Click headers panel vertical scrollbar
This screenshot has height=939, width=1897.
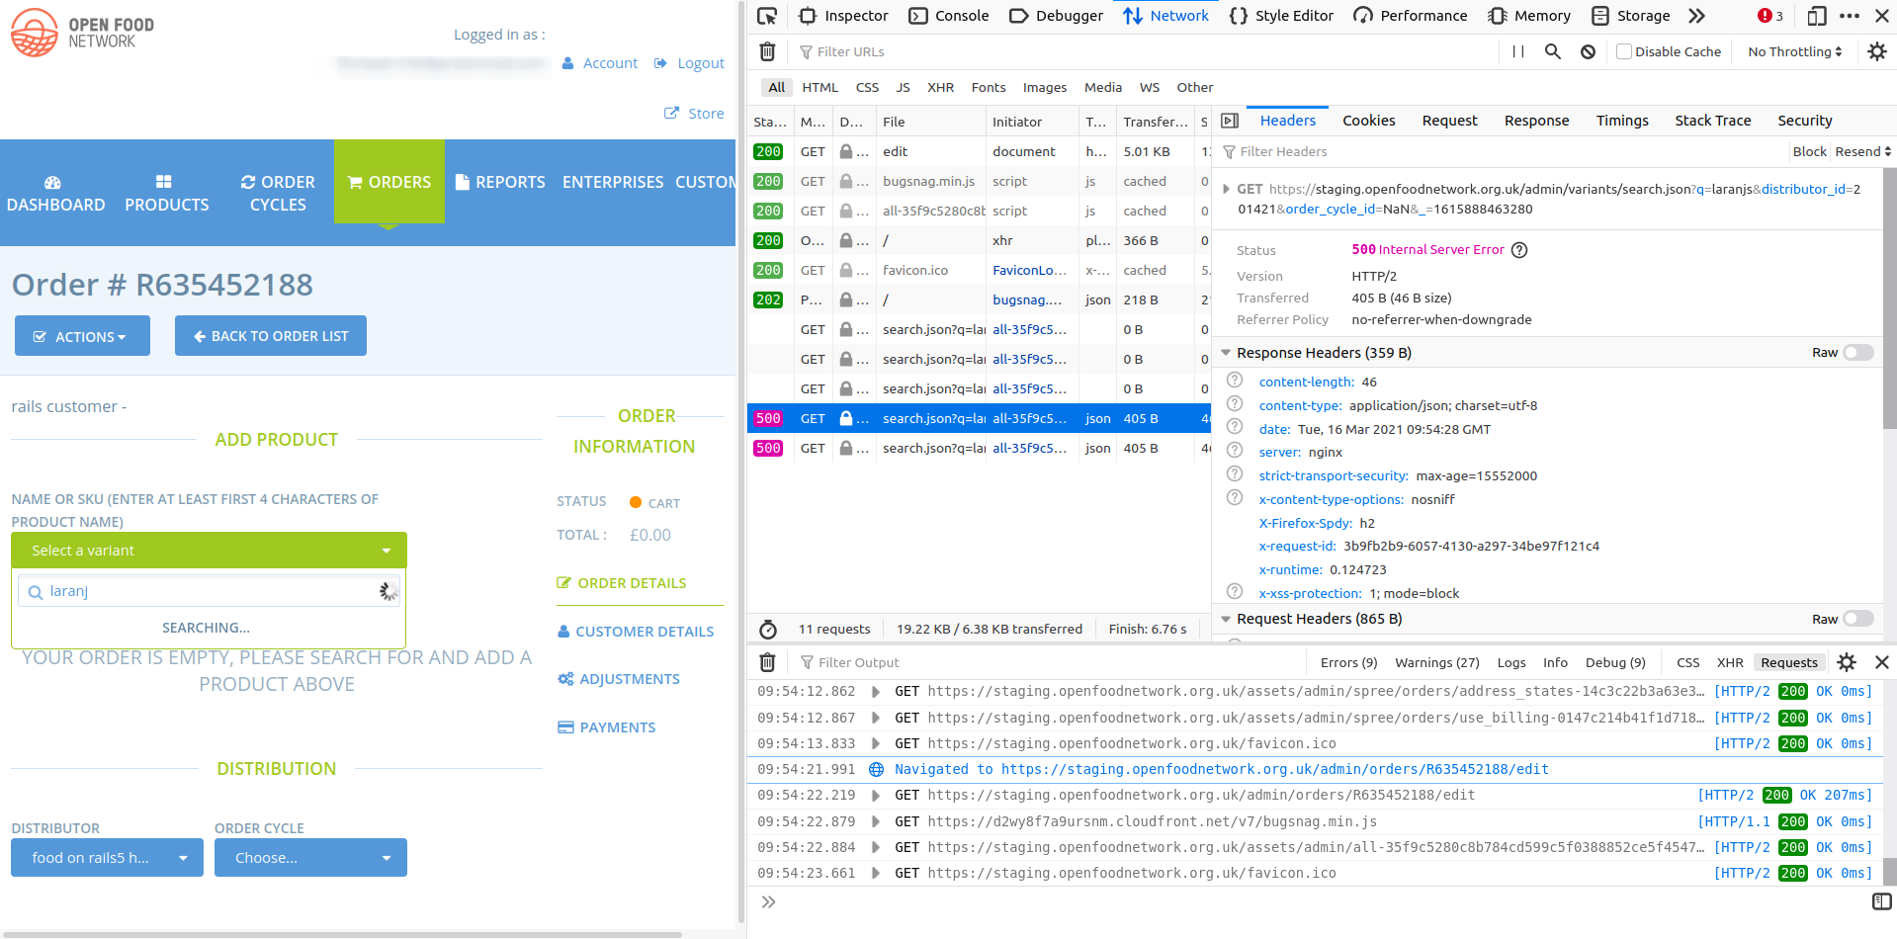click(1889, 297)
